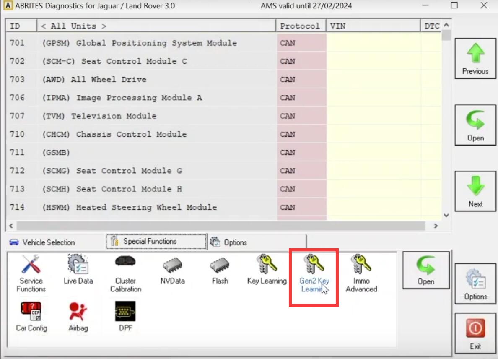Select Global Positioning System Module row
The height and width of the screenshot is (359, 498).
click(223, 43)
